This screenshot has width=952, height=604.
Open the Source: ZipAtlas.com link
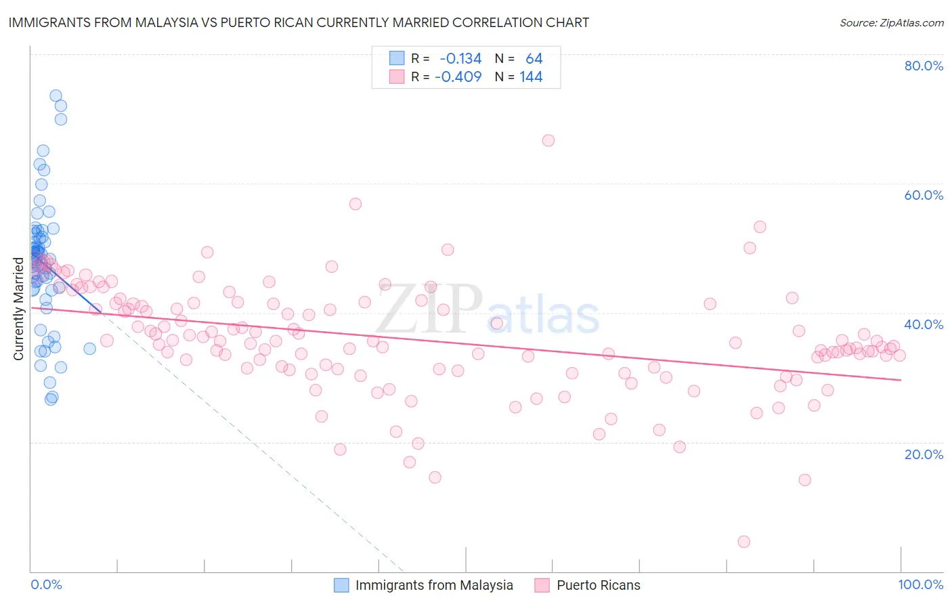tap(892, 22)
